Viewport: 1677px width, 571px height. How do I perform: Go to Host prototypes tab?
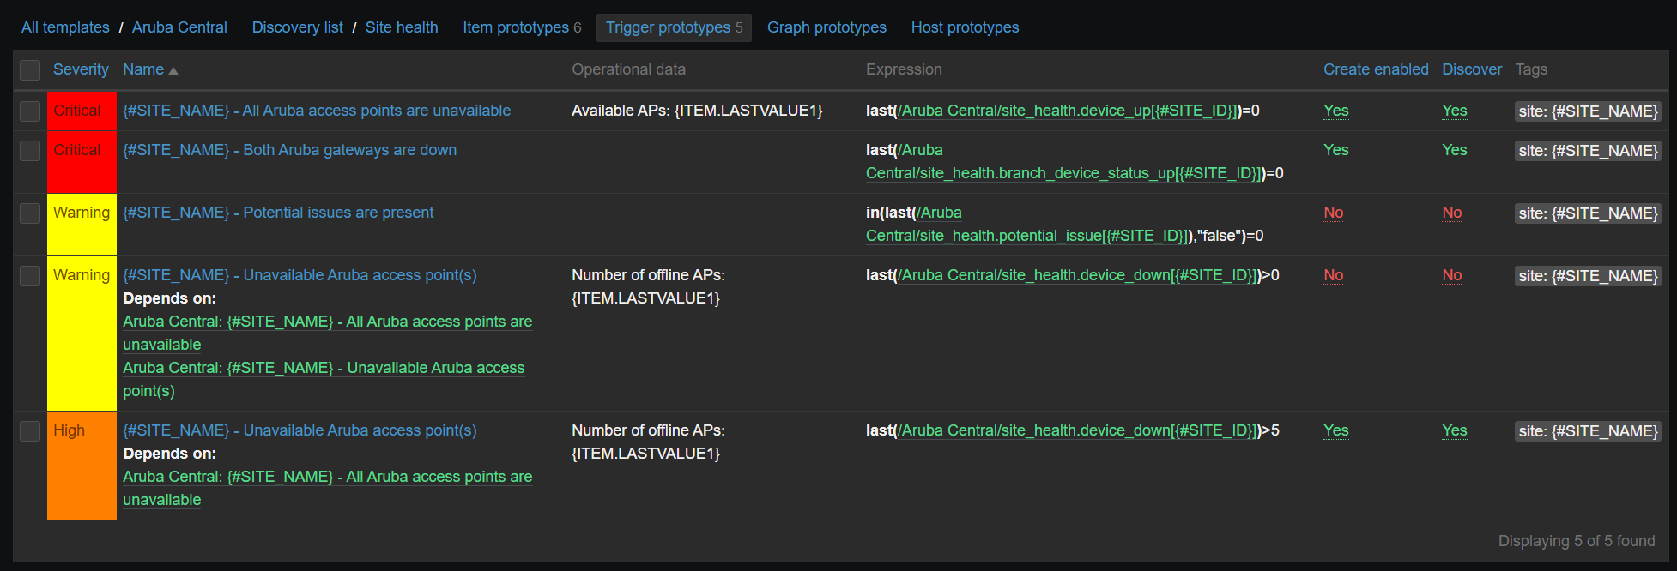tap(965, 27)
